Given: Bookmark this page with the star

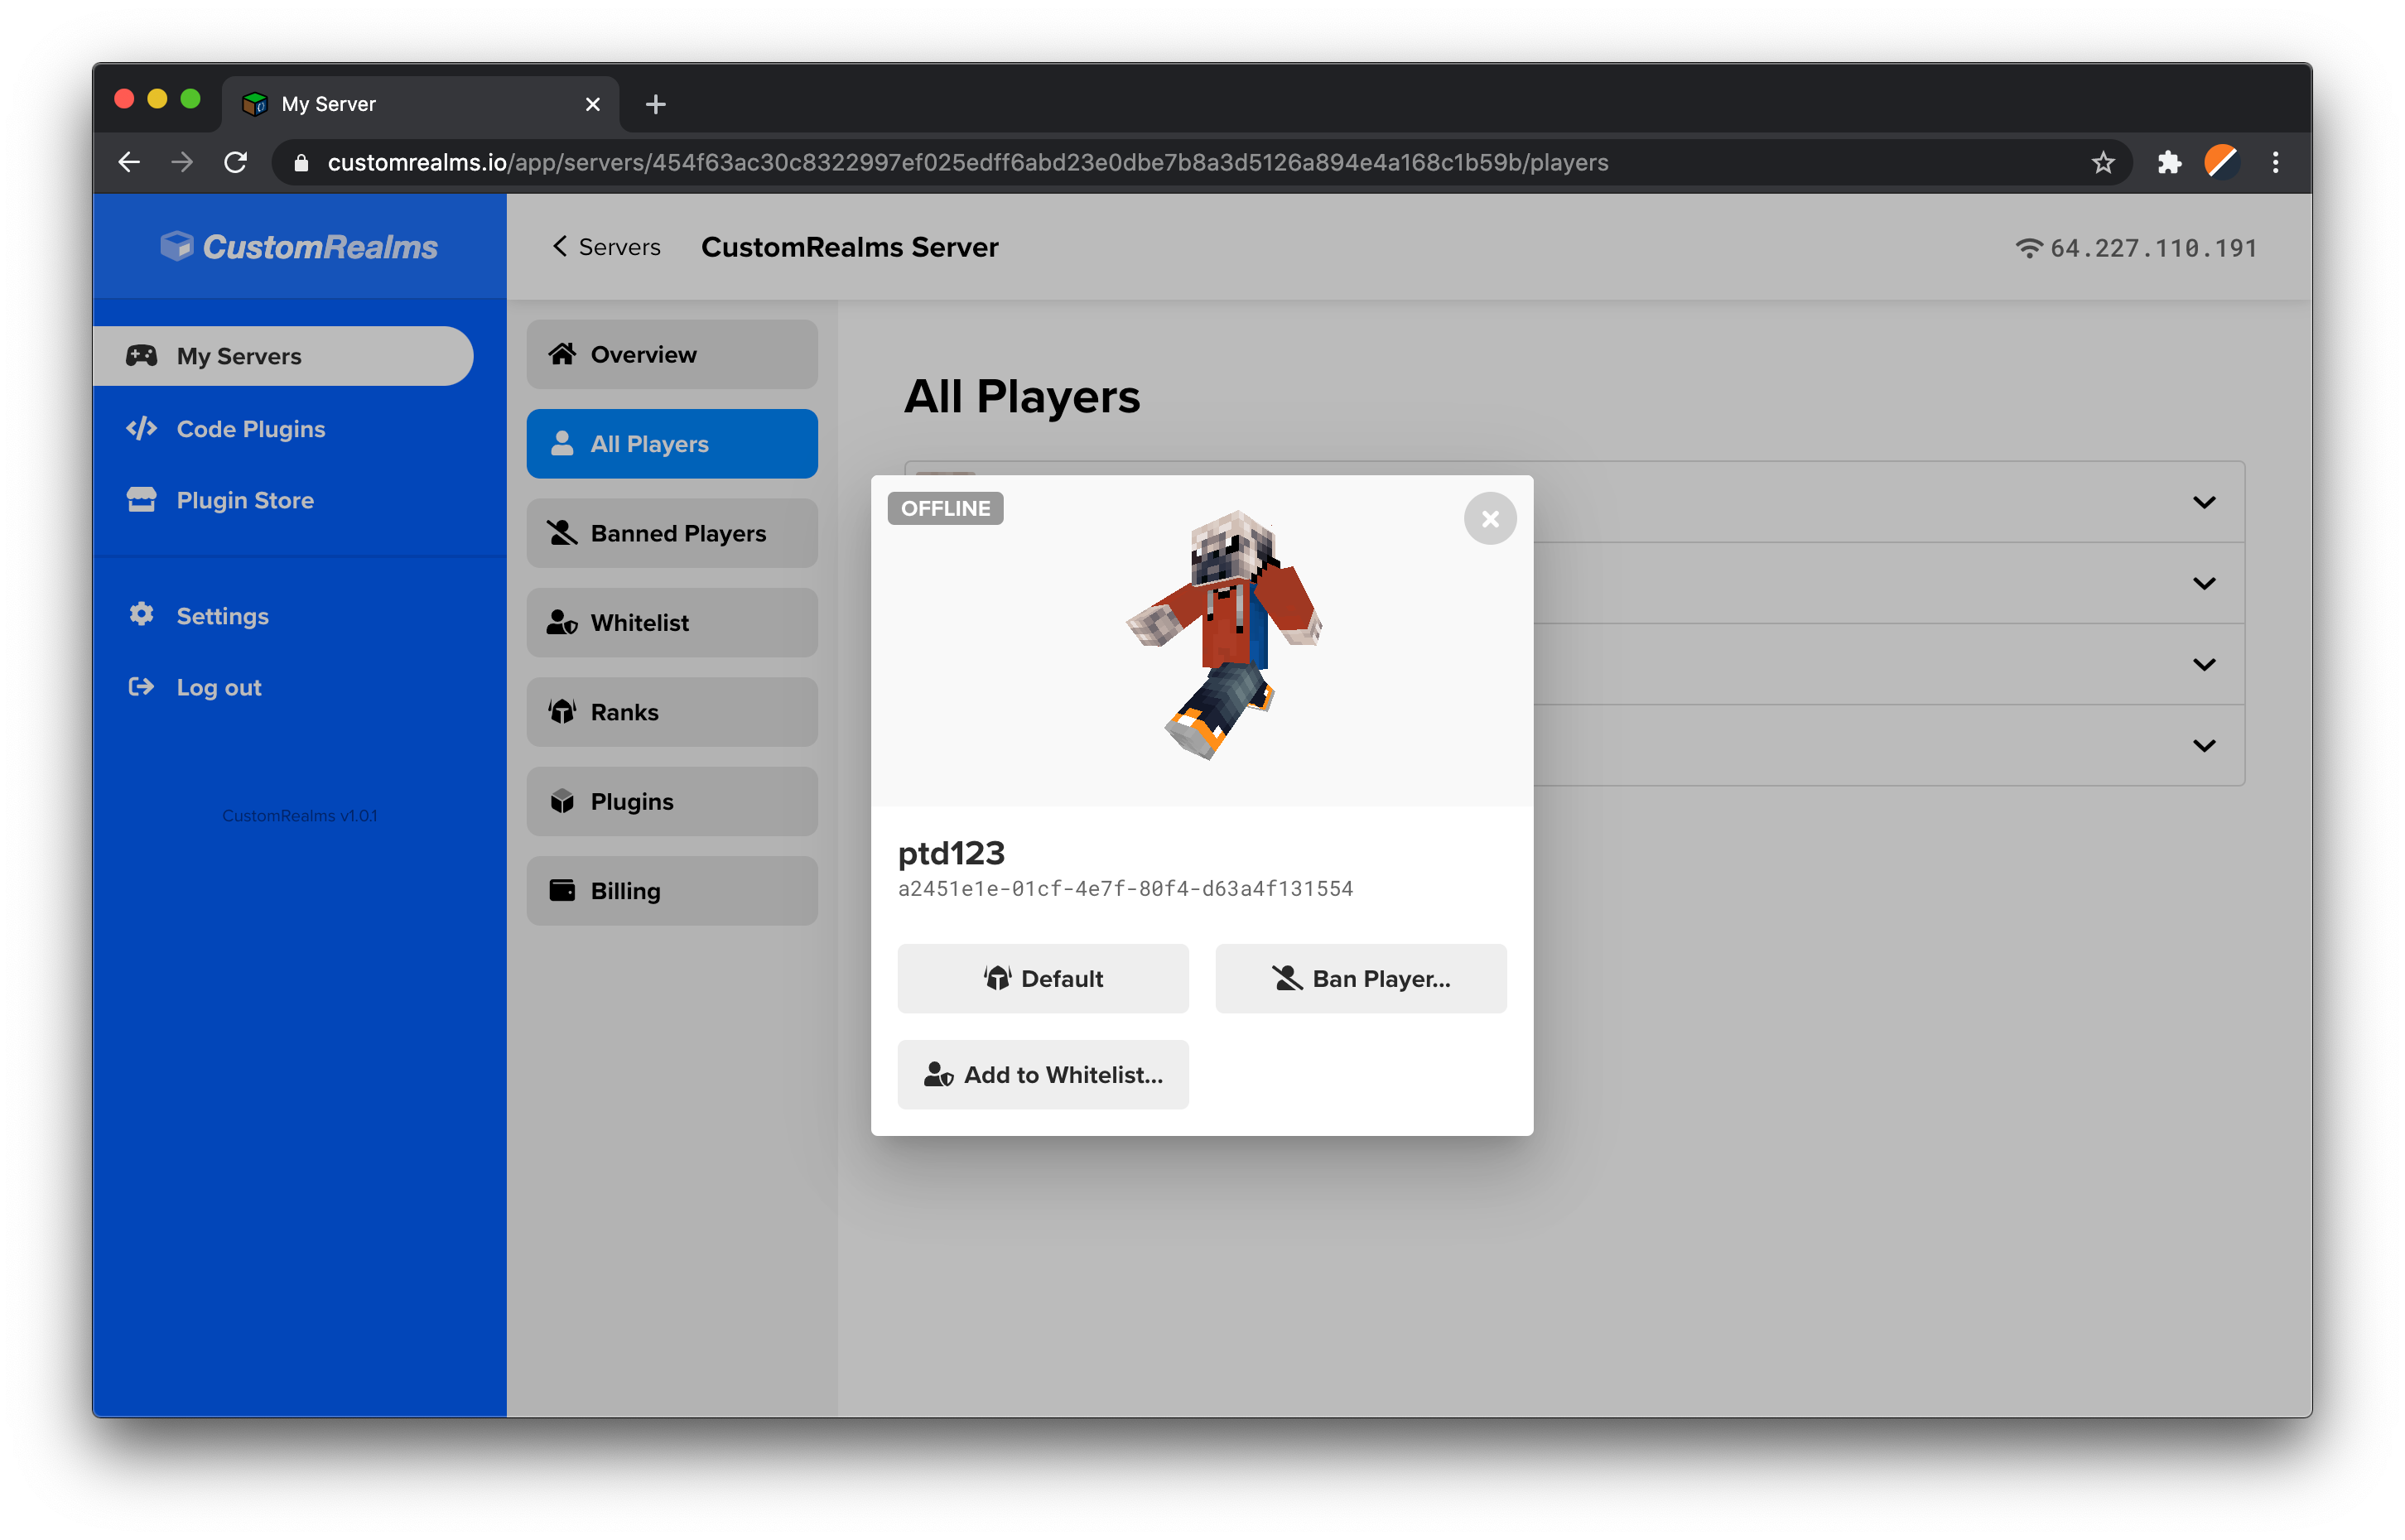Looking at the screenshot, I should click(x=2102, y=162).
